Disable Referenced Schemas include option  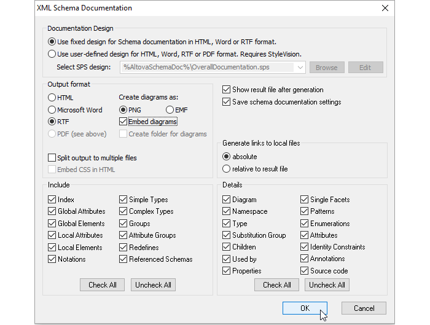click(x=123, y=259)
